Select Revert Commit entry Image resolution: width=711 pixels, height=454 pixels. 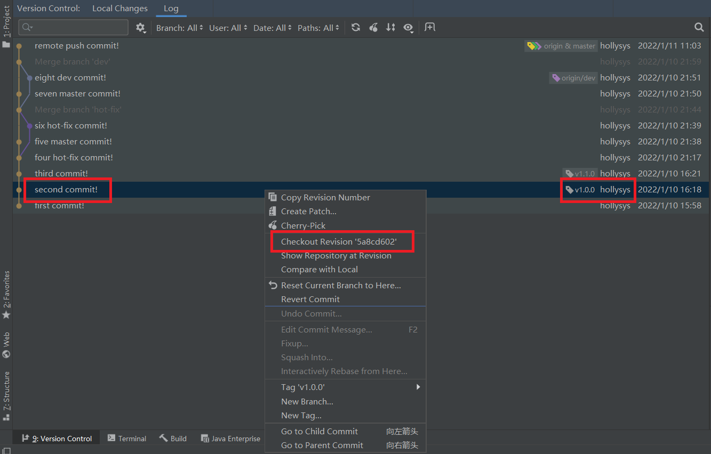[x=345, y=299]
